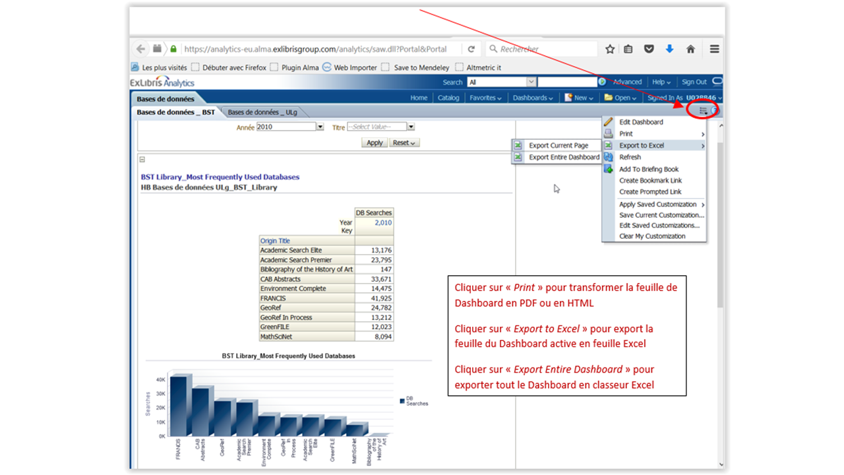Click the Analytics search text field
Viewport: 844px width, 475px height.
click(567, 82)
